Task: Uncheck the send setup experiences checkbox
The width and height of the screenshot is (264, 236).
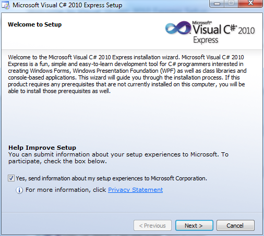Action: click(x=11, y=178)
